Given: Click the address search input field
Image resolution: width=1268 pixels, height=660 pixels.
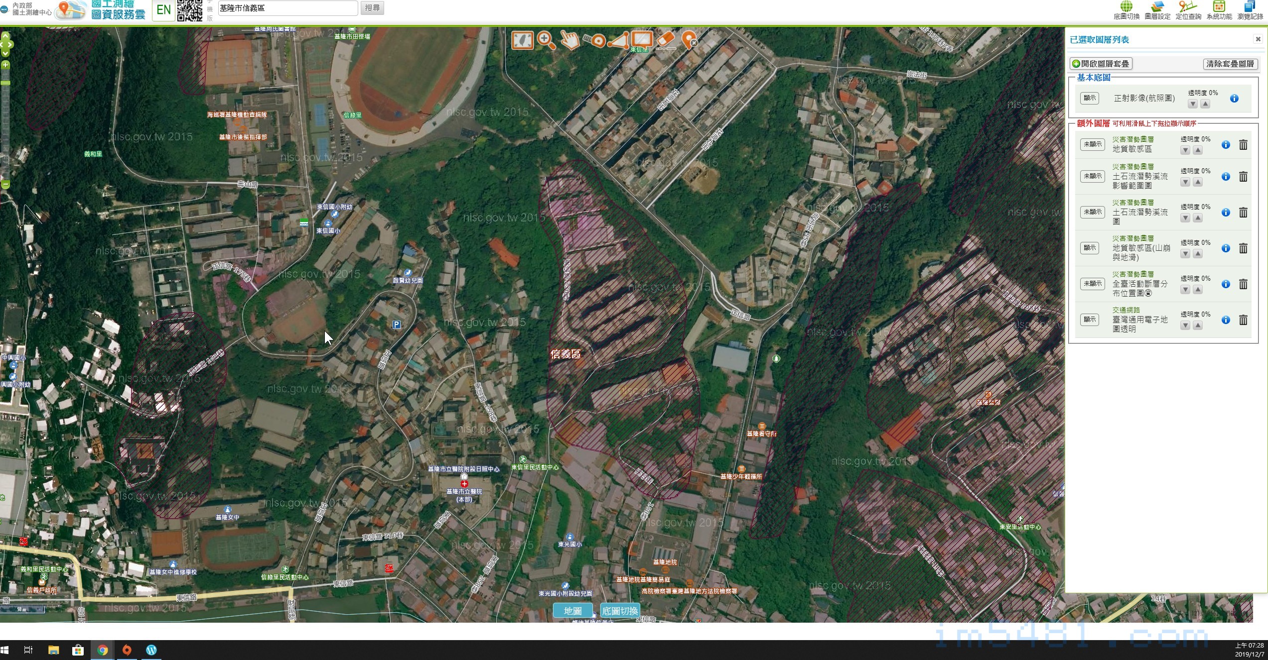Looking at the screenshot, I should tap(287, 8).
